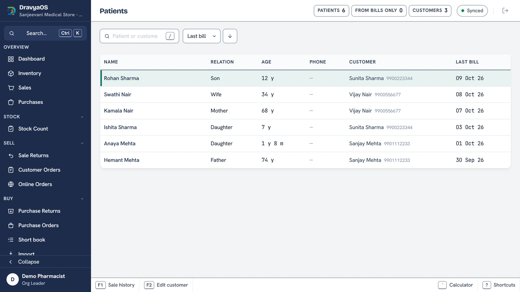Open the Calculator from footer
The image size is (520, 292).
click(456, 285)
